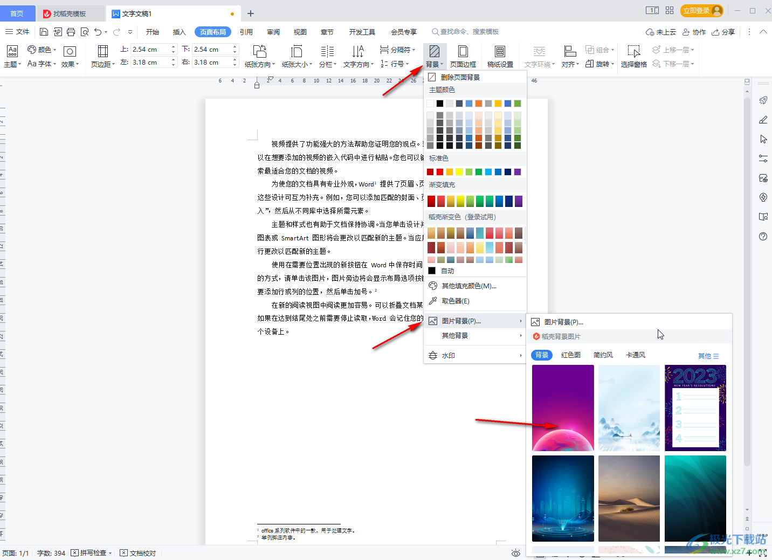Expand the Watermark (水印) submenu
The image size is (772, 560).
click(x=475, y=355)
